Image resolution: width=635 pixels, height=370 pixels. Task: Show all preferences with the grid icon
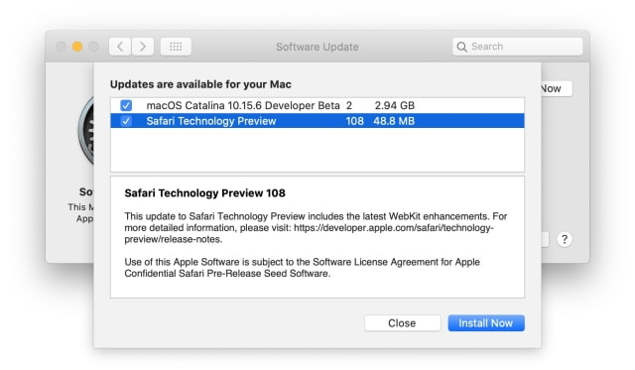176,47
